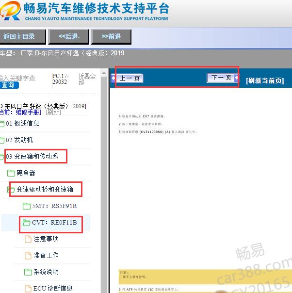Click the left arrow icon before 上一页

pos(114,78)
